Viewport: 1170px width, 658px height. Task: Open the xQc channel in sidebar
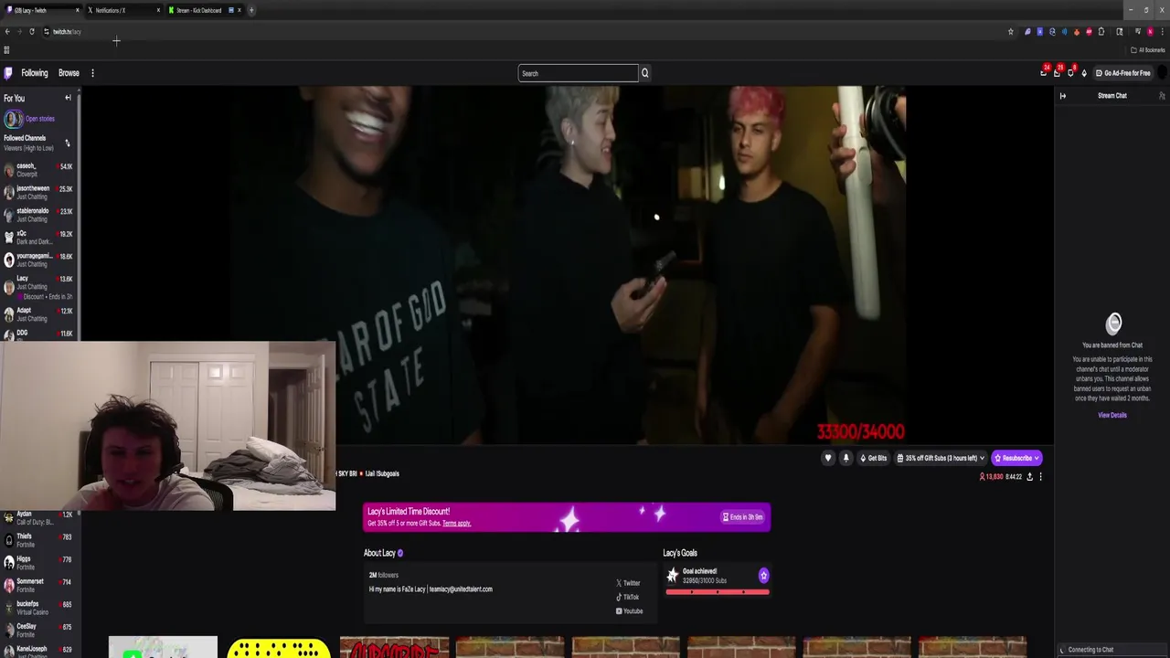pos(38,238)
